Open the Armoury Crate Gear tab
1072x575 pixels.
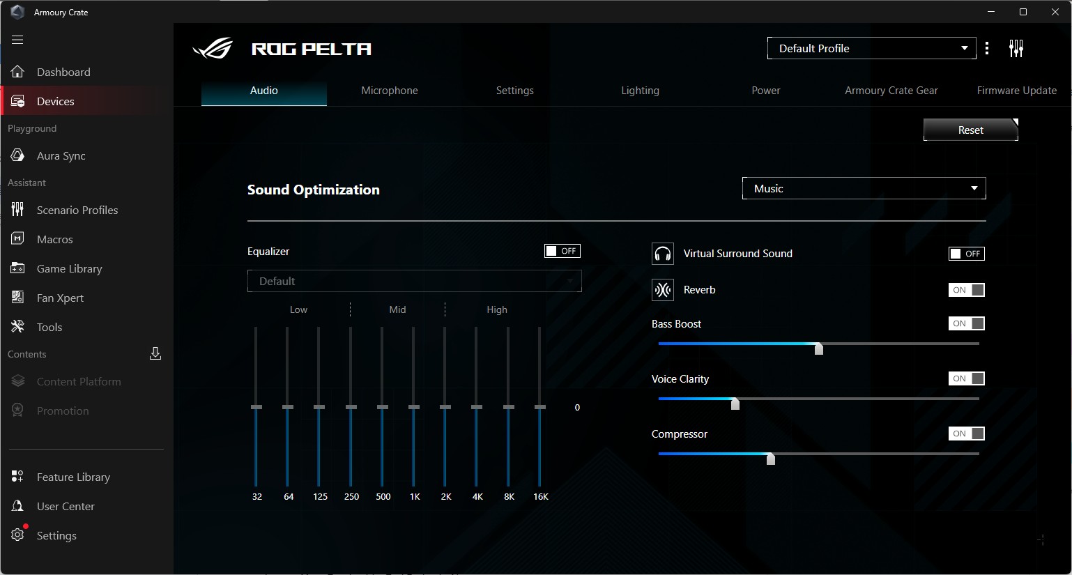891,91
